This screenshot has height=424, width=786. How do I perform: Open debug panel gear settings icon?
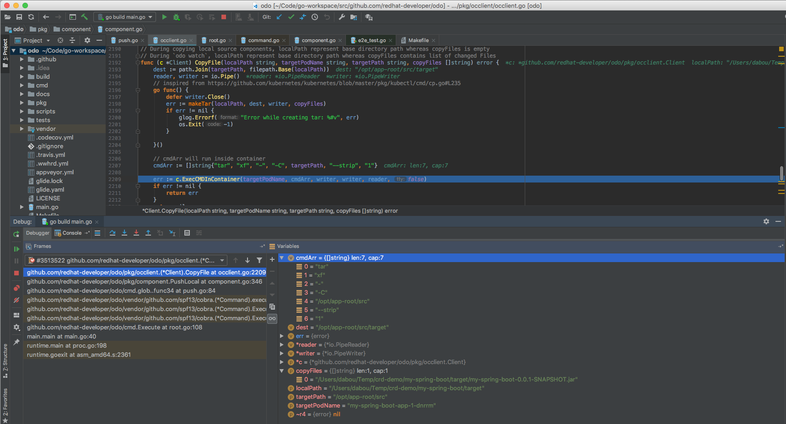pyautogui.click(x=766, y=221)
